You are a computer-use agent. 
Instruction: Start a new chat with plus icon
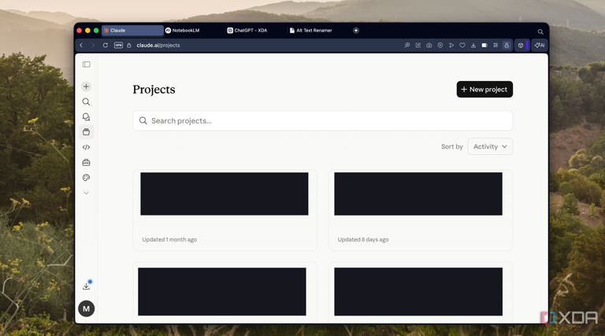[87, 87]
